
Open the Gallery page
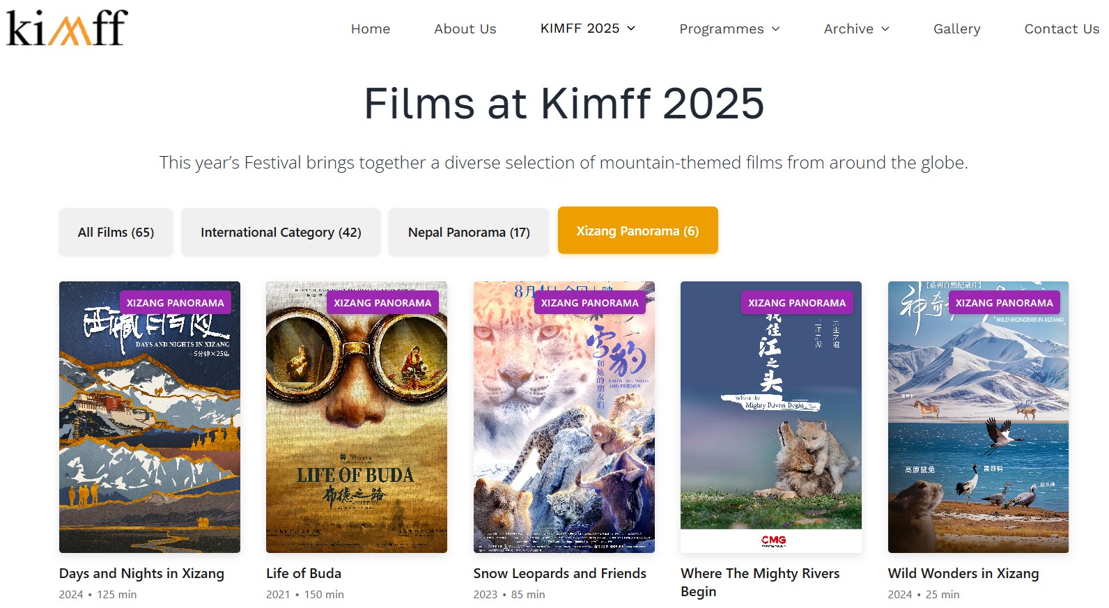point(957,29)
